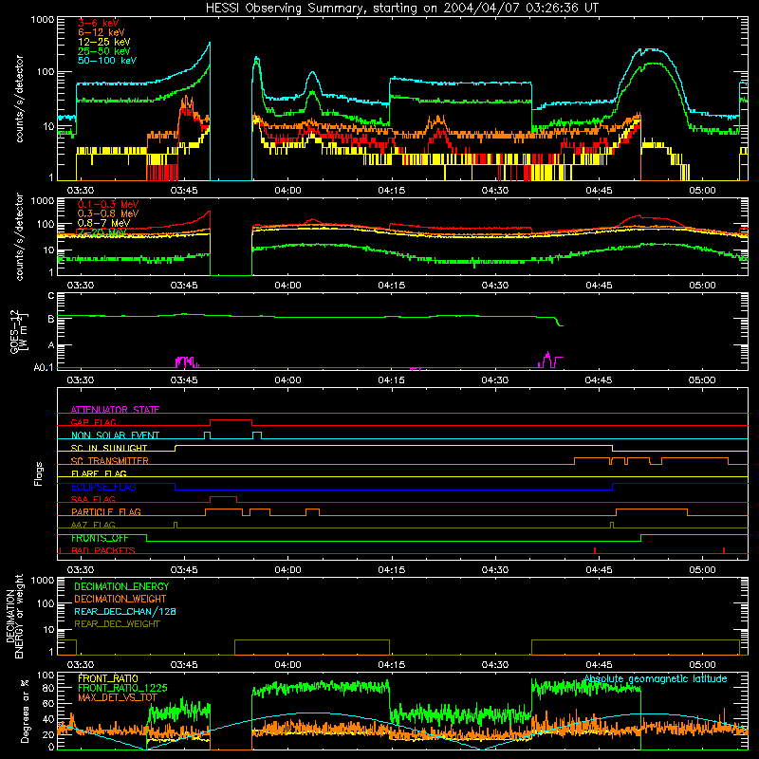The height and width of the screenshot is (759, 759).
Task: Click the 0.3-0.8 MeV legend label
Action: click(108, 213)
